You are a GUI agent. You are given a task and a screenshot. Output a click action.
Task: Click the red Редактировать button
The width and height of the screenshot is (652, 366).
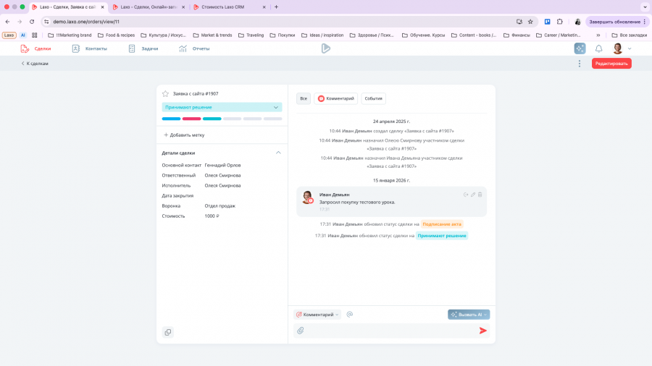pos(611,64)
